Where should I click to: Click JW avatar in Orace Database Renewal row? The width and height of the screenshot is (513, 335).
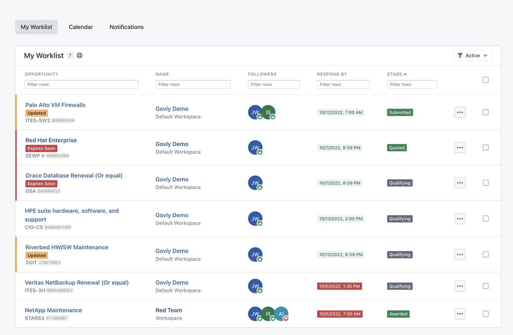255,183
